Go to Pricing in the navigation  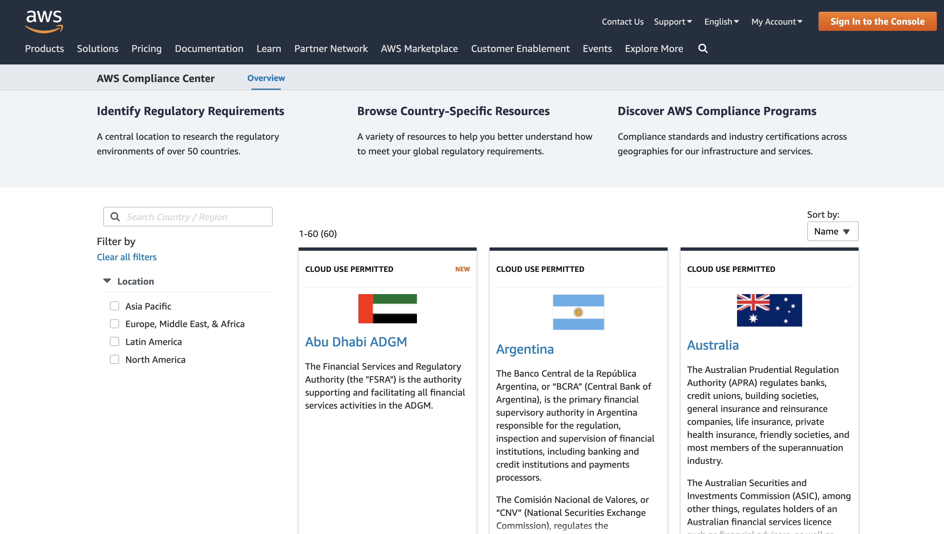(146, 48)
